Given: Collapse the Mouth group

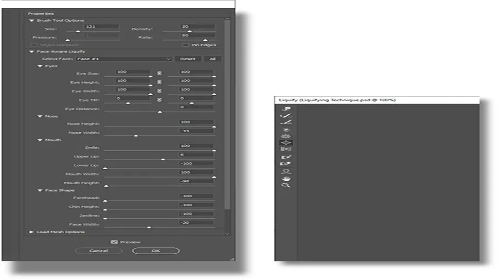Looking at the screenshot, I should tap(40, 140).
